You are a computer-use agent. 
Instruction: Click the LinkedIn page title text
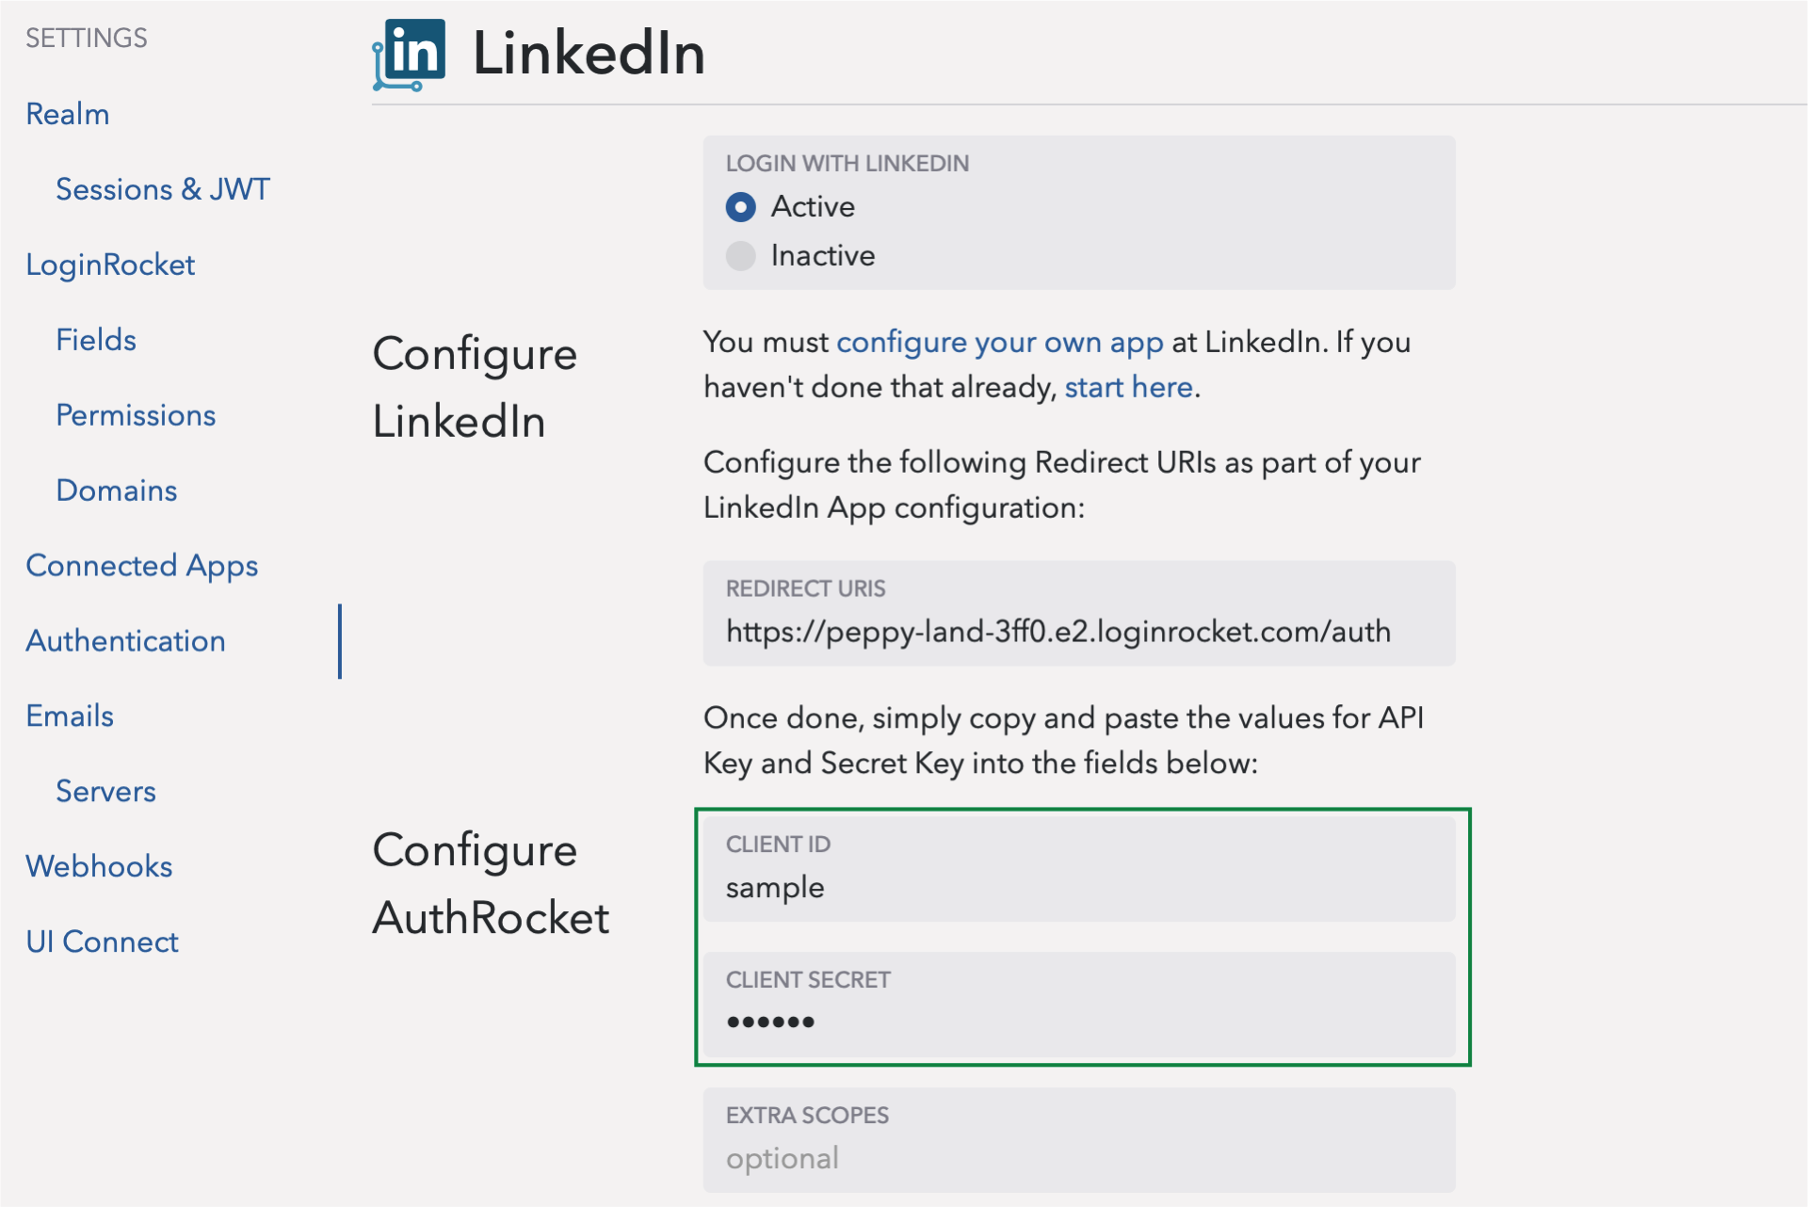[x=589, y=54]
